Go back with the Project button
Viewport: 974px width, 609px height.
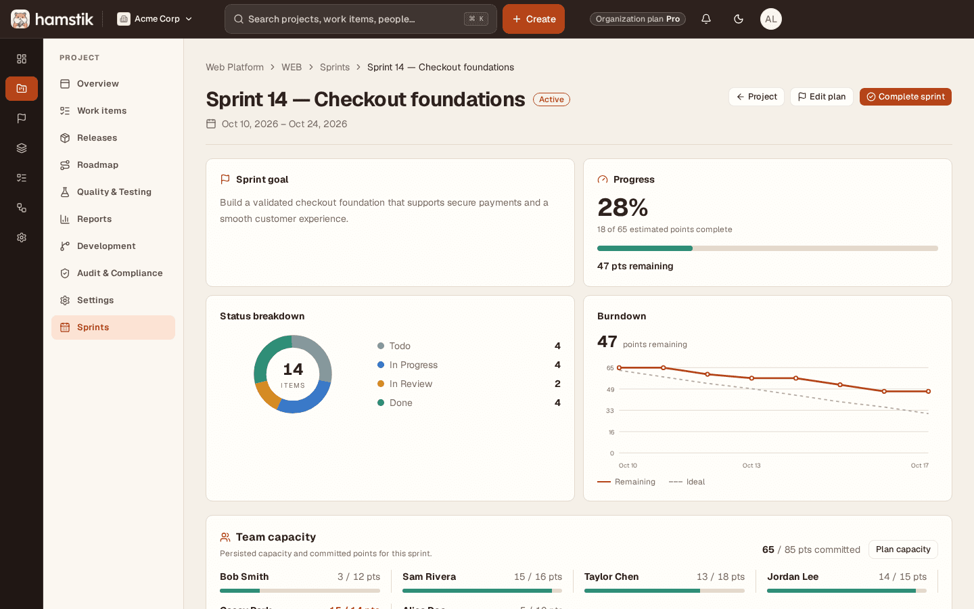tap(757, 97)
